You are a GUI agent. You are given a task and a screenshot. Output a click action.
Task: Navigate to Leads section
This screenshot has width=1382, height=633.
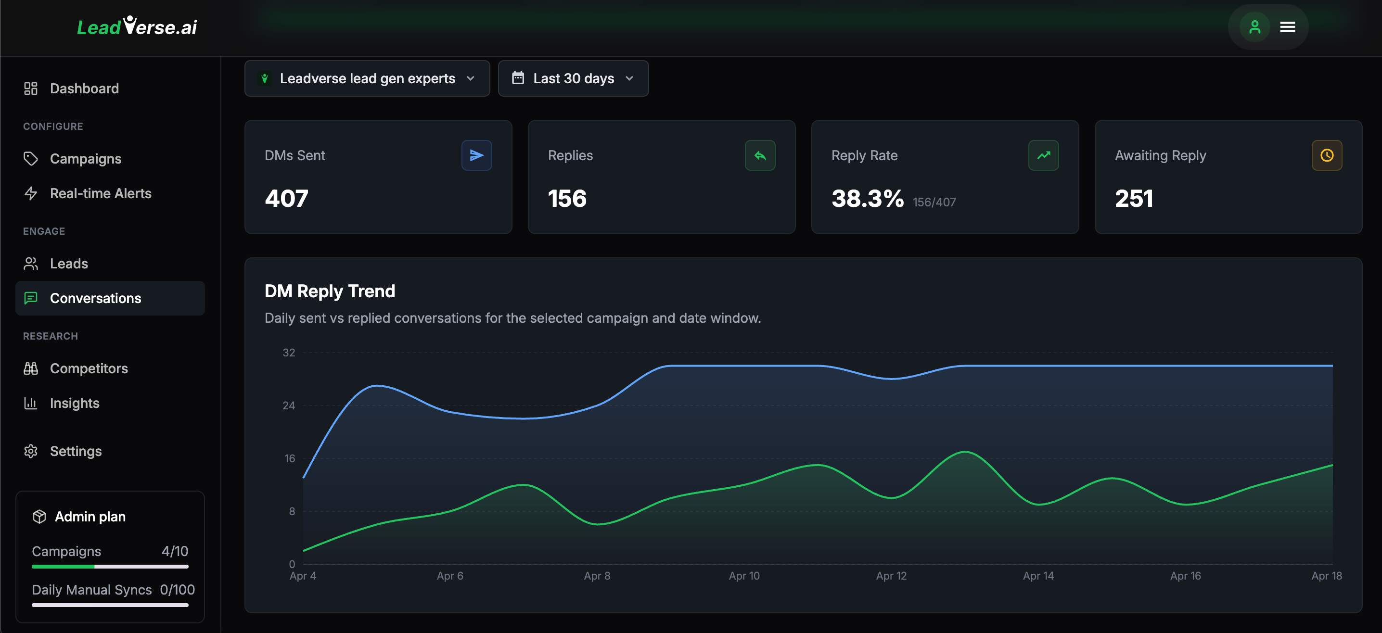click(69, 264)
